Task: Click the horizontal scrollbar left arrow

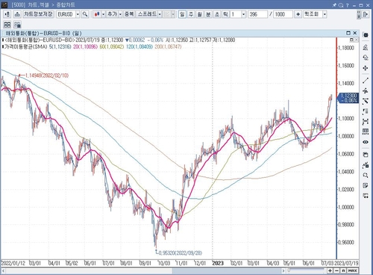Action: point(4,271)
